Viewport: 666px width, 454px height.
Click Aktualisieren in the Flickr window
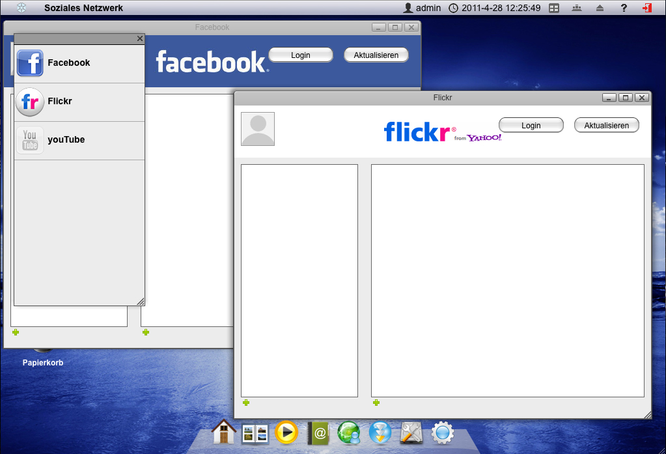coord(607,126)
